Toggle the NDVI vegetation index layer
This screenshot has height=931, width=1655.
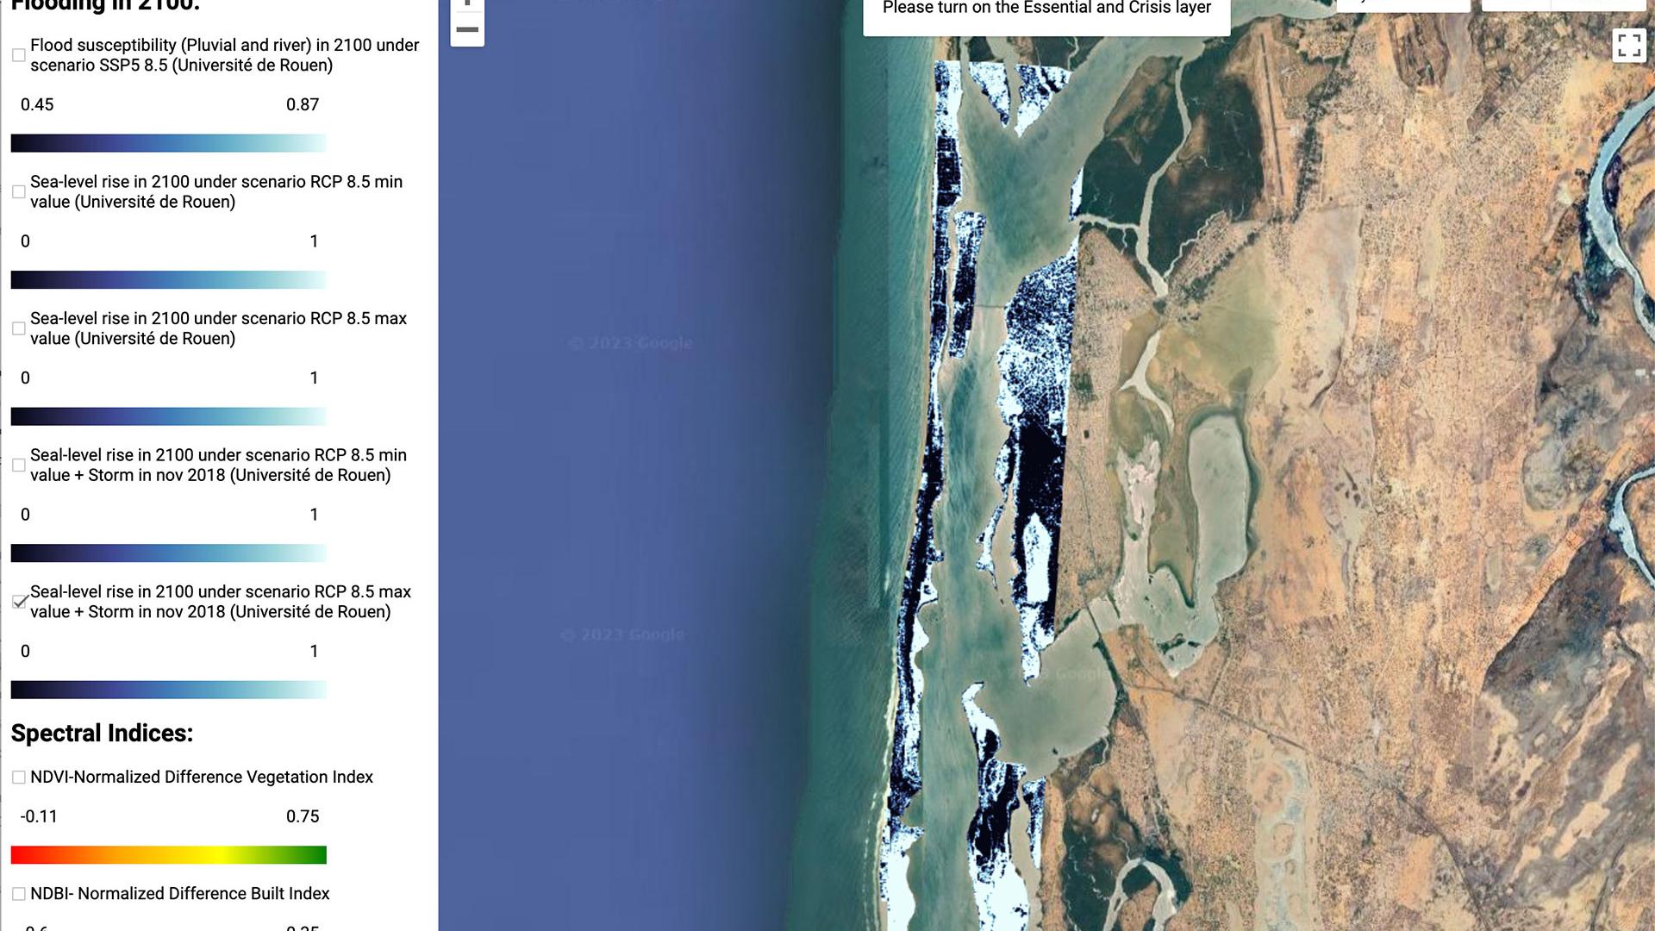(x=18, y=778)
